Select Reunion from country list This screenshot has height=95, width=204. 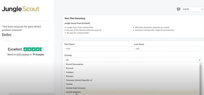click(132, 76)
